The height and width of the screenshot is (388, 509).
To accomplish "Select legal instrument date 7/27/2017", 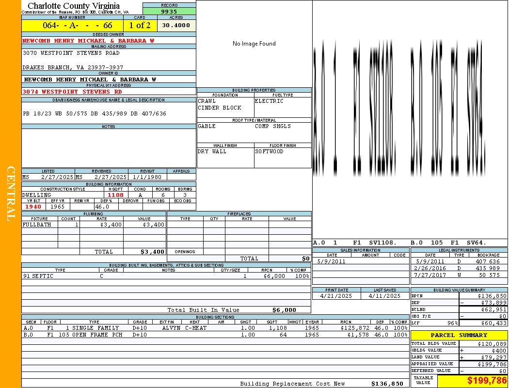I will [430, 275].
